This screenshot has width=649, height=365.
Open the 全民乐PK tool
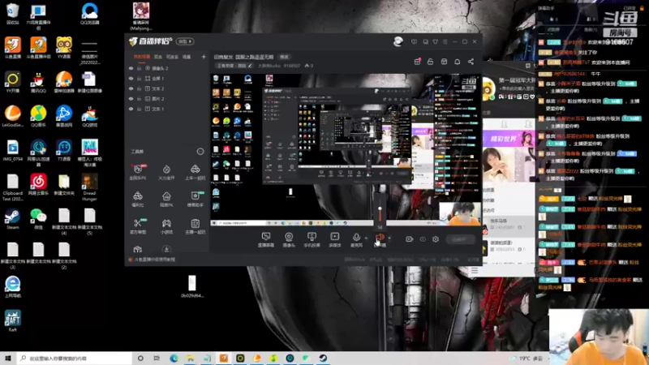tap(138, 172)
